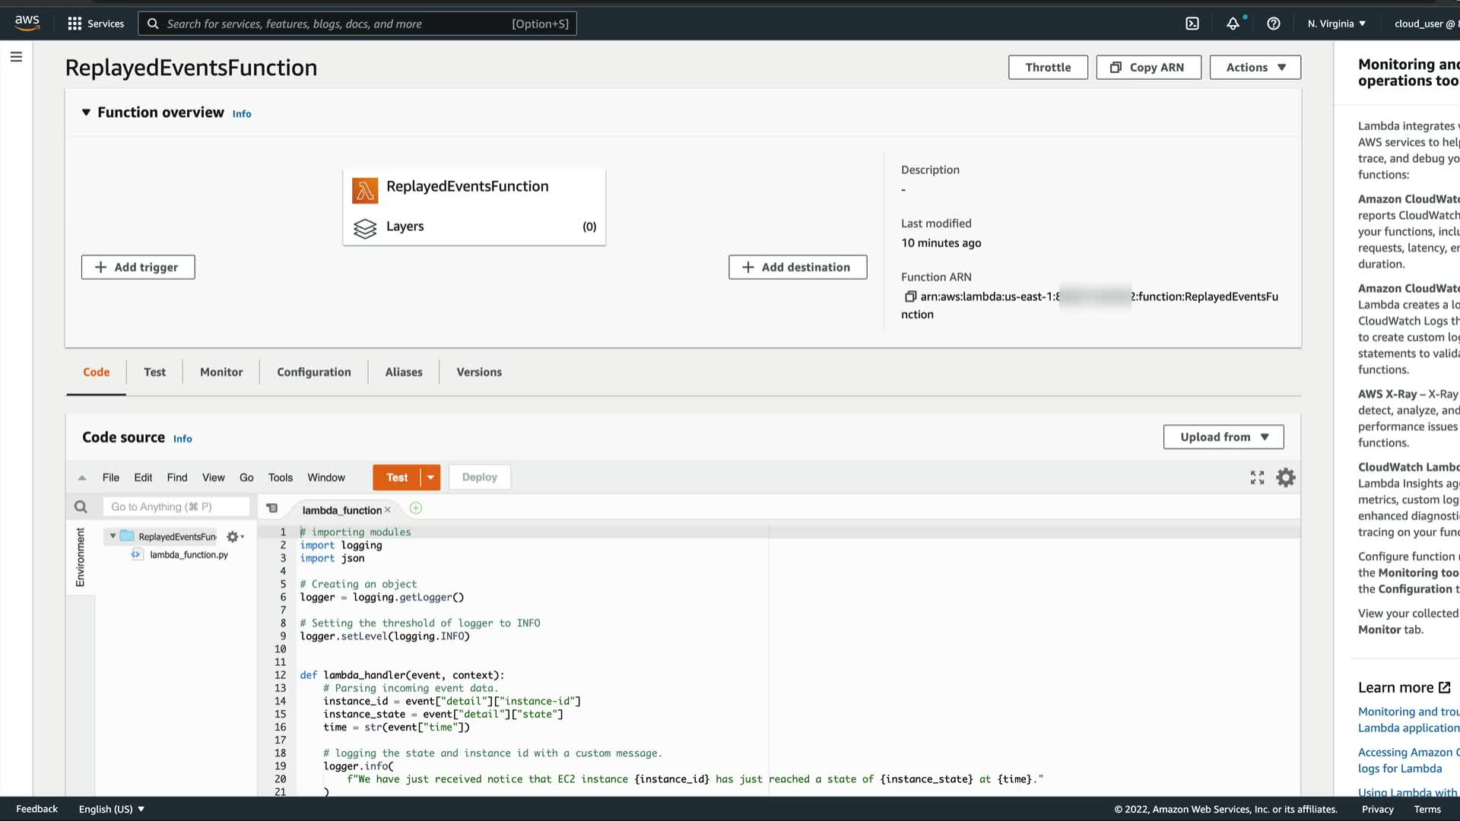1460x821 pixels.
Task: Open the Tools menu in editor
Action: tap(280, 477)
